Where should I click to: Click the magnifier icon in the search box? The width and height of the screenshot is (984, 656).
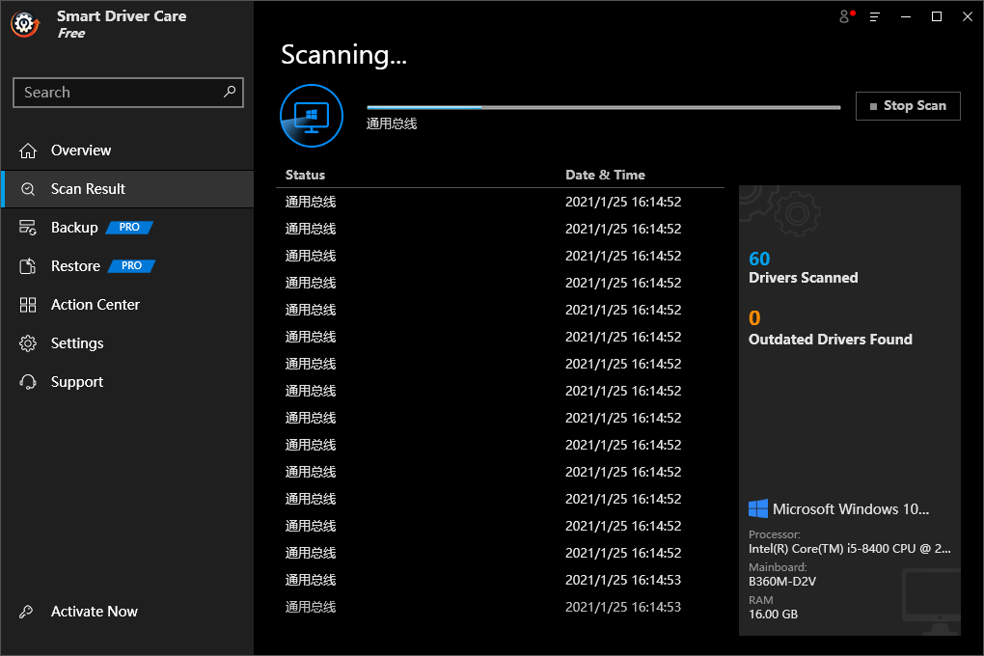(x=230, y=92)
